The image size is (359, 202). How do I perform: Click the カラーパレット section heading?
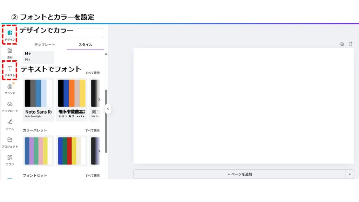click(x=35, y=130)
